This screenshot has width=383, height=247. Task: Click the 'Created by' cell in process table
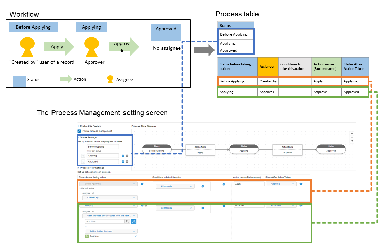tap(268, 81)
